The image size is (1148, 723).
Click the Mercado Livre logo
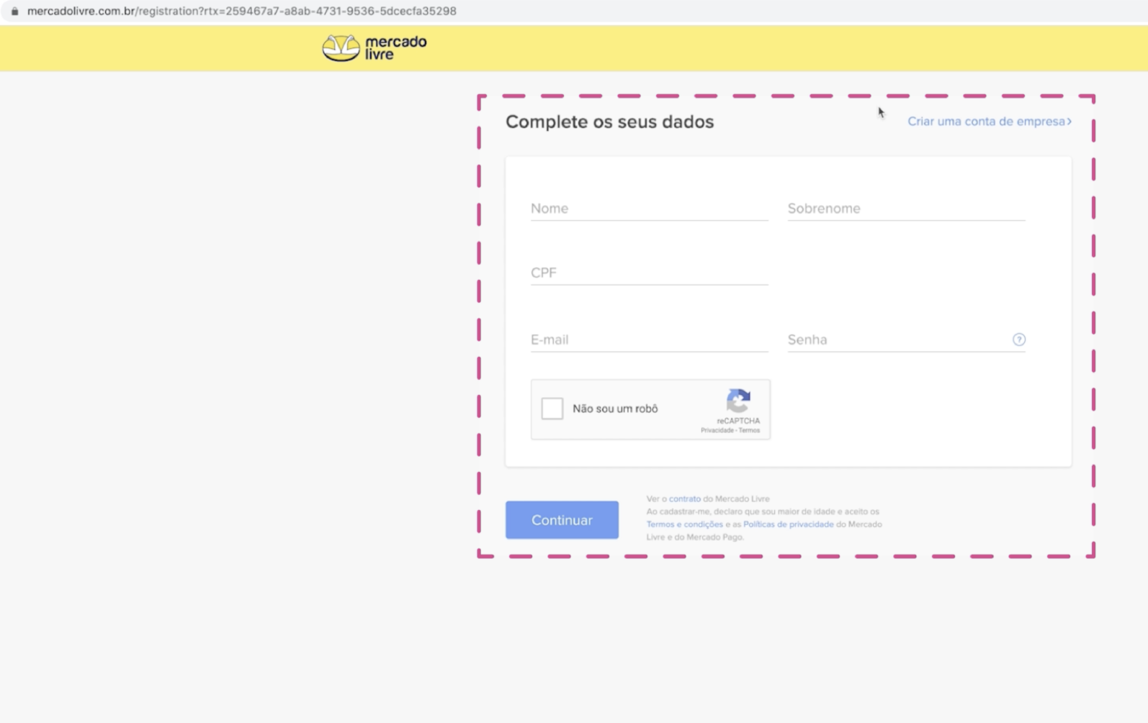coord(375,48)
